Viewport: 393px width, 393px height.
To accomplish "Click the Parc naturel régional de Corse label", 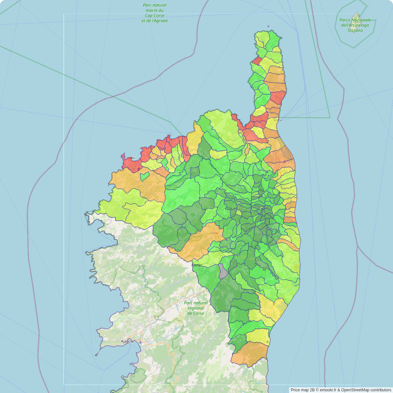I will [196, 308].
